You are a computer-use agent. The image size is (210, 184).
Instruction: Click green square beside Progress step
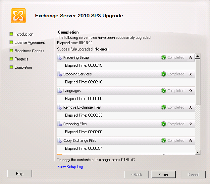click(x=11, y=59)
